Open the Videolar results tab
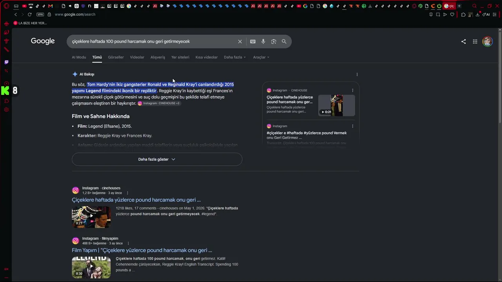Screen dimensions: 502x282 pyautogui.click(x=137, y=57)
